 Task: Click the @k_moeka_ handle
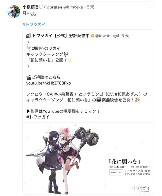[x=74, y=7]
